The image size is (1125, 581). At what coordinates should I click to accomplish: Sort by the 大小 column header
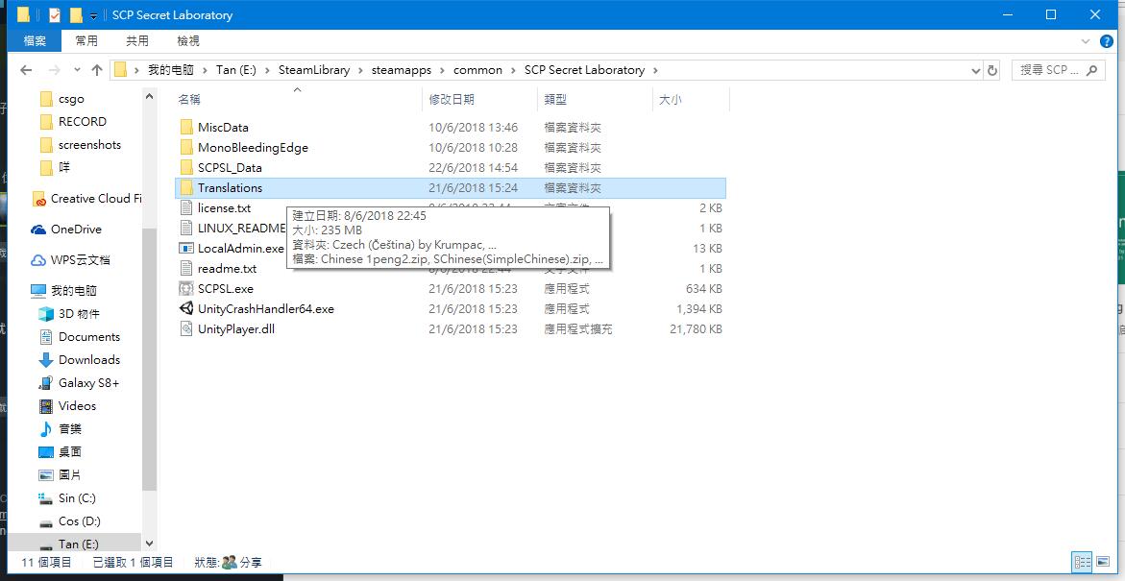click(x=690, y=100)
